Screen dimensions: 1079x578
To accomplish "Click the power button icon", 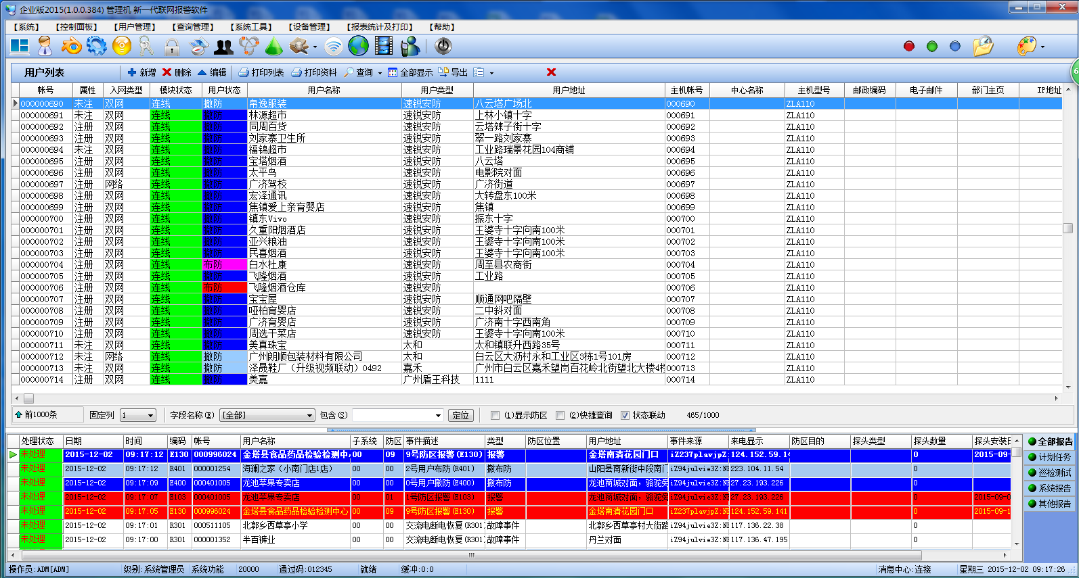I will [443, 46].
